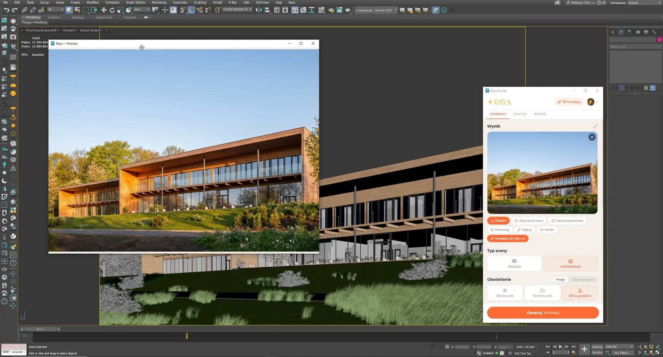Click the orange Generuj button
Image resolution: width=663 pixels, height=357 pixels.
point(543,313)
